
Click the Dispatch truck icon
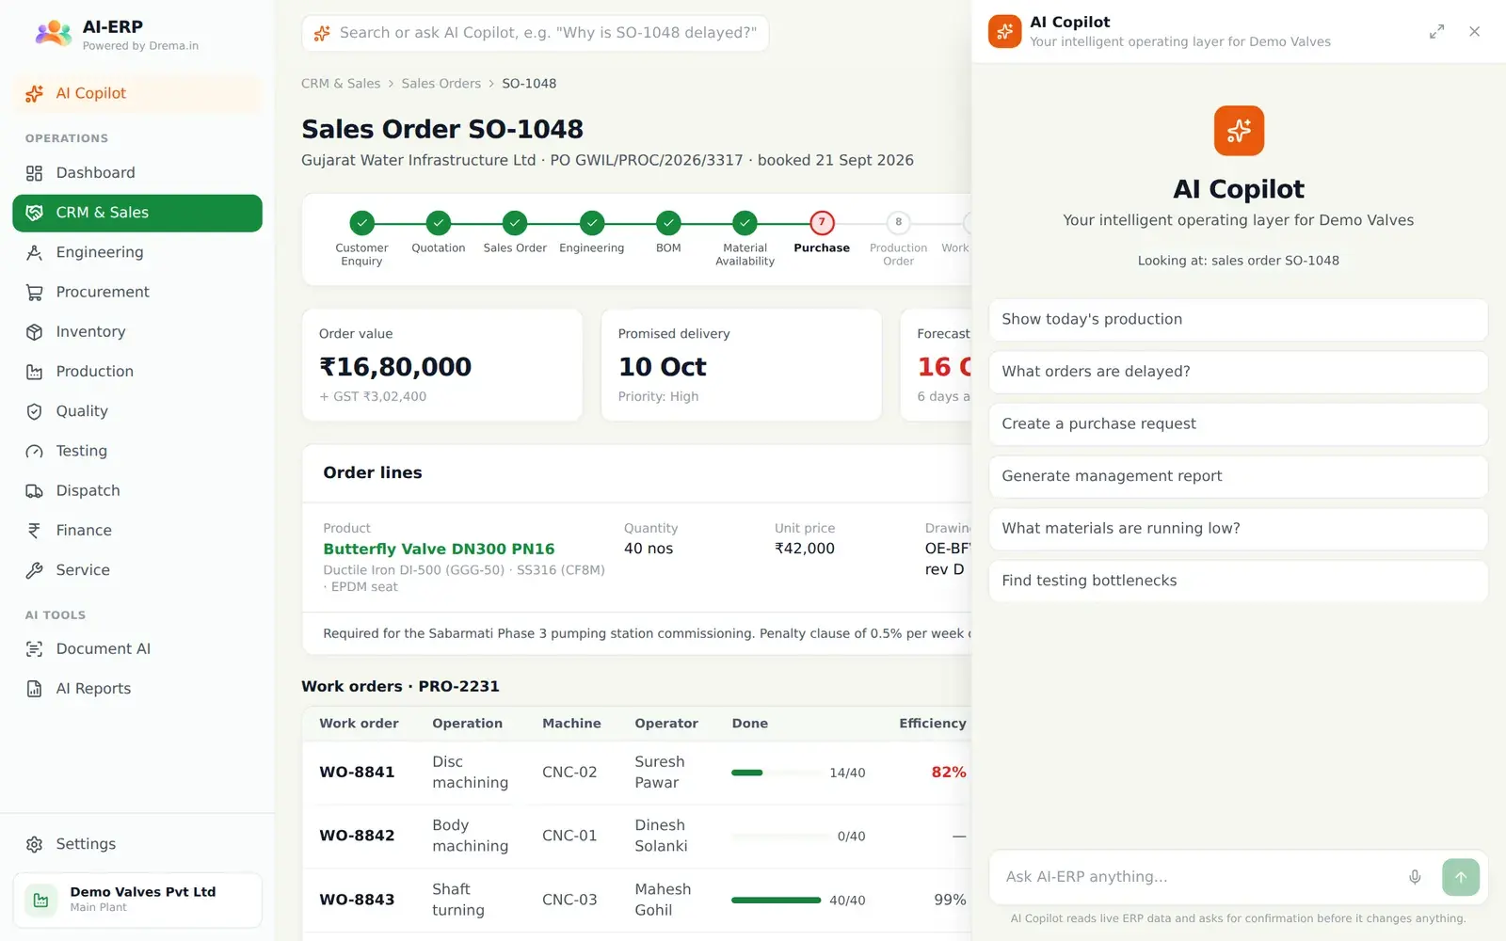point(35,491)
